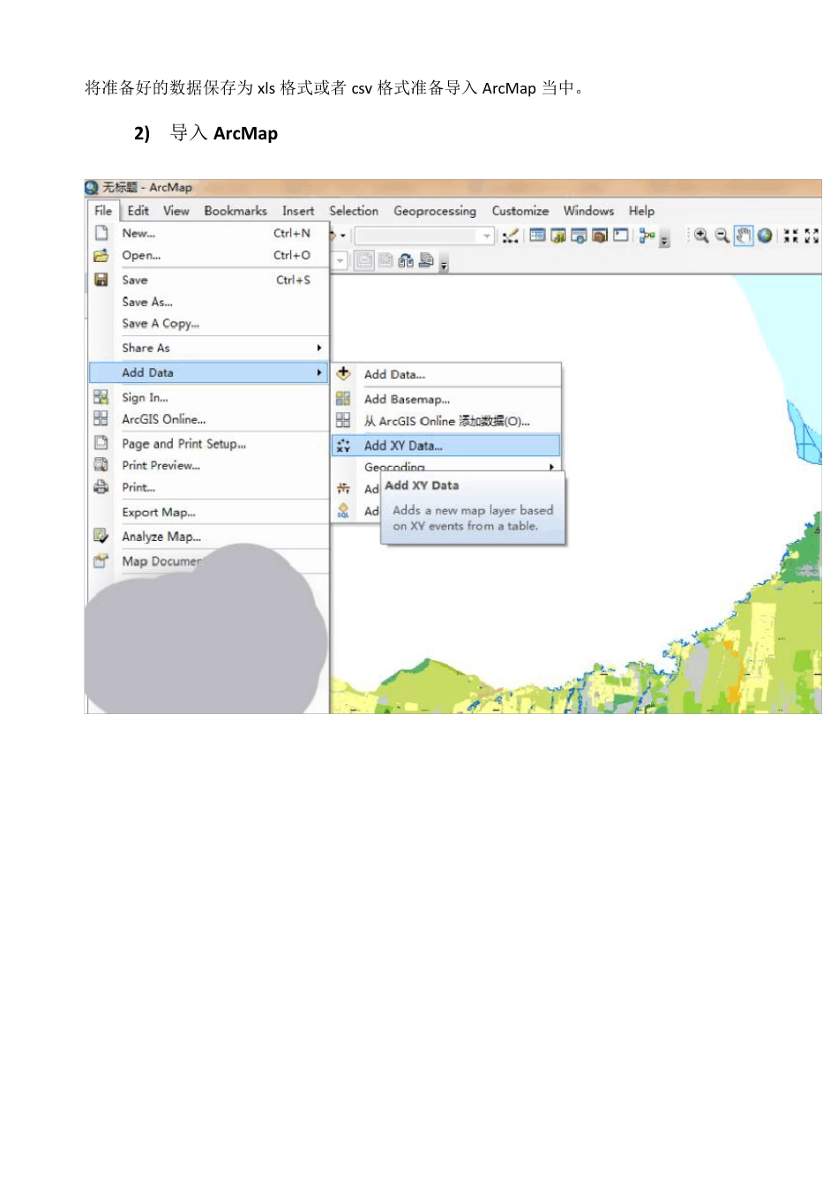Open the ArcToolbox window icon

(600, 236)
